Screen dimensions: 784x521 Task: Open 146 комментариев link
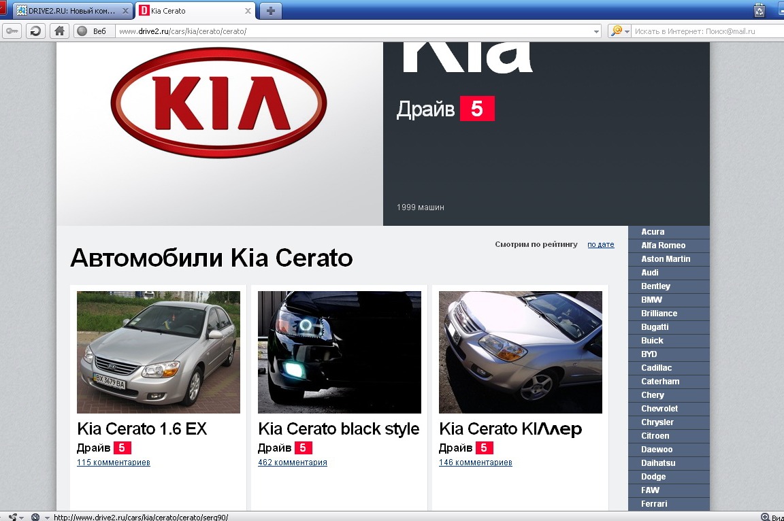pos(476,462)
